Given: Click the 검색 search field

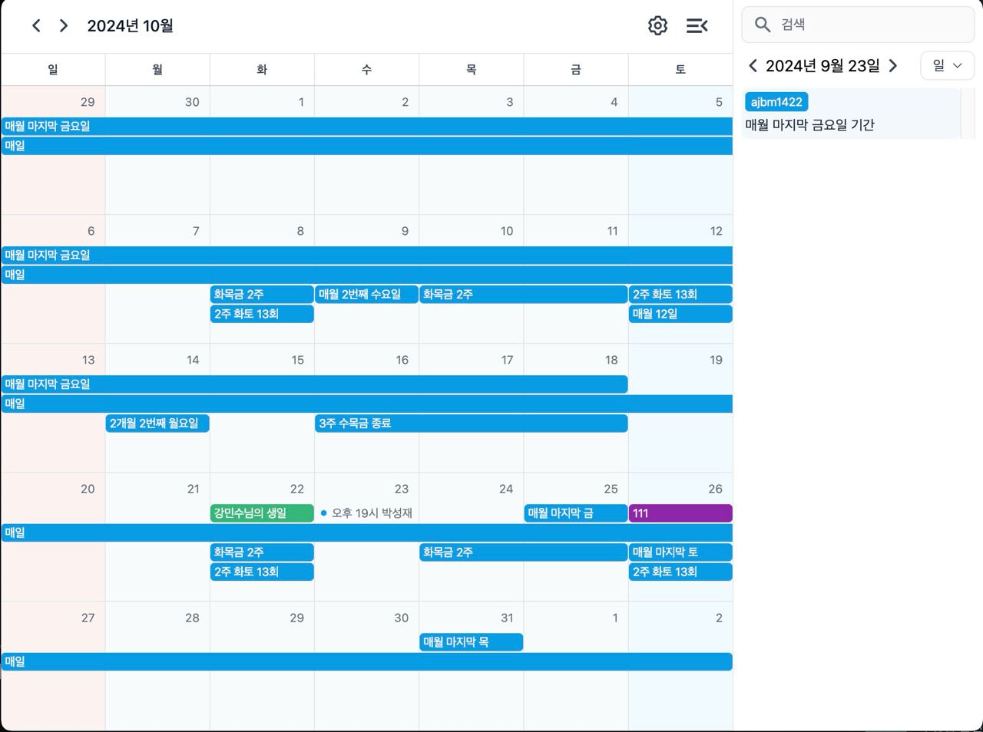Looking at the screenshot, I should 868,25.
